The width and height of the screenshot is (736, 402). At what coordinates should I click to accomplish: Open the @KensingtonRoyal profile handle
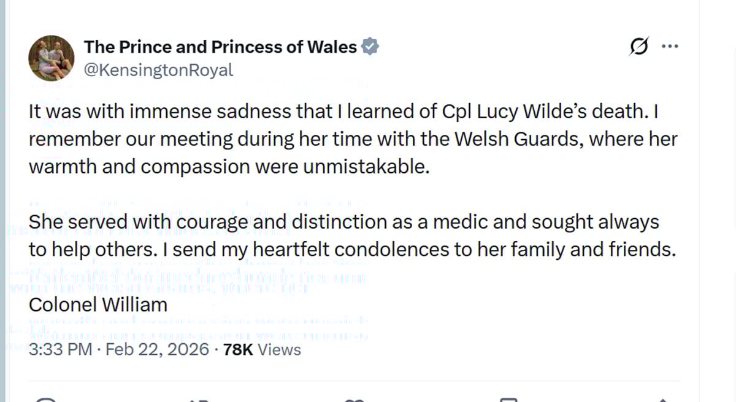click(159, 69)
